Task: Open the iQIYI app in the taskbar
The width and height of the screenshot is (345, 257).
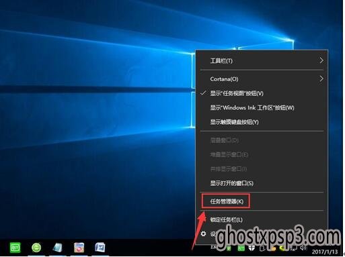Action: [15, 248]
